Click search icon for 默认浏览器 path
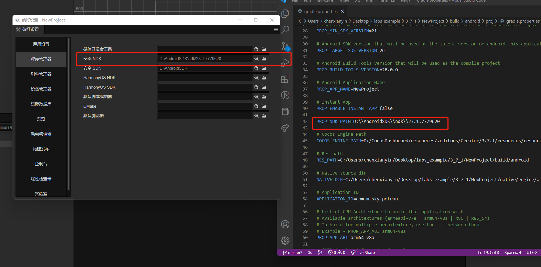Viewport: 541px width, 267px height. click(256, 116)
